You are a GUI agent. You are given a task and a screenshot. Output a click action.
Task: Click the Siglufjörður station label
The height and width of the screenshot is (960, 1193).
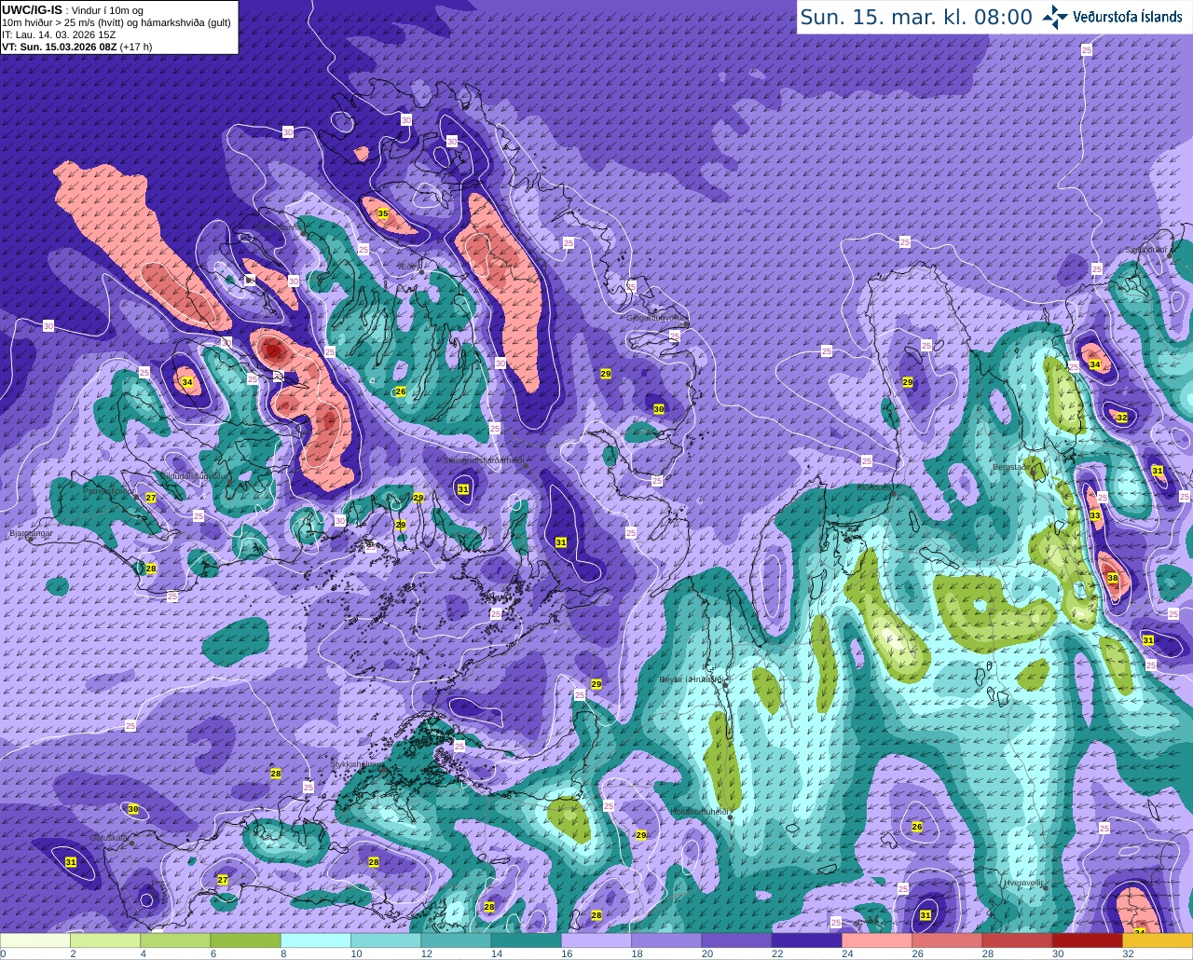pos(1146,250)
